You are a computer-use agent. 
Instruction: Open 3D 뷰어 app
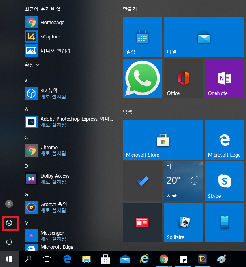(45, 93)
